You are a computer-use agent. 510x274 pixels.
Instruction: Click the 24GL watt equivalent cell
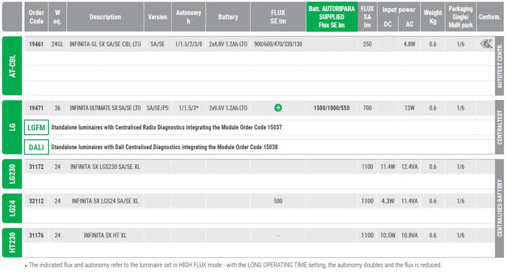[58, 44]
